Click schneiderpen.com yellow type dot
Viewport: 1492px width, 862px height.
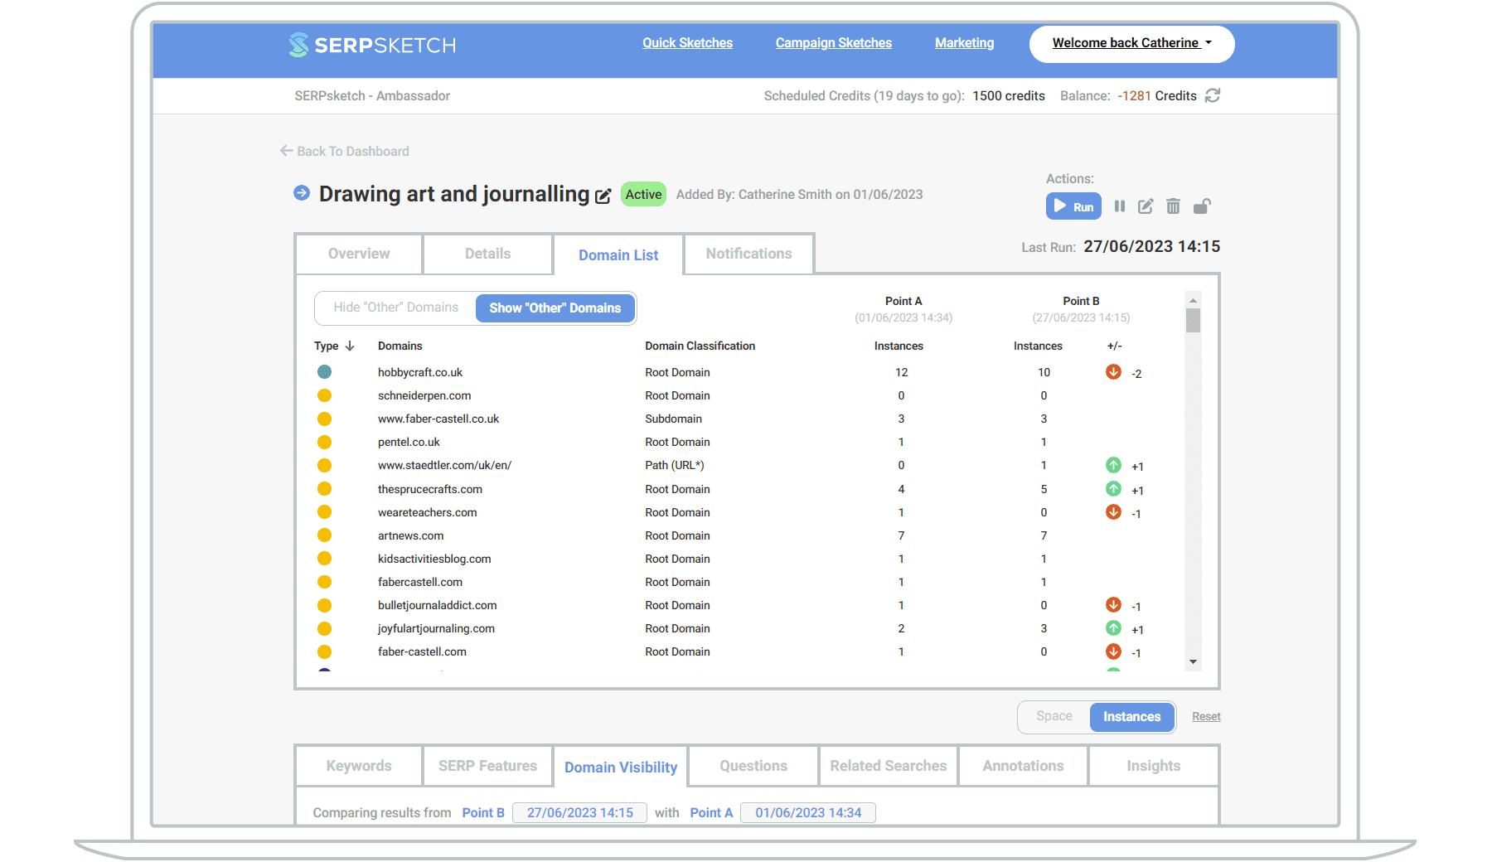point(324,395)
